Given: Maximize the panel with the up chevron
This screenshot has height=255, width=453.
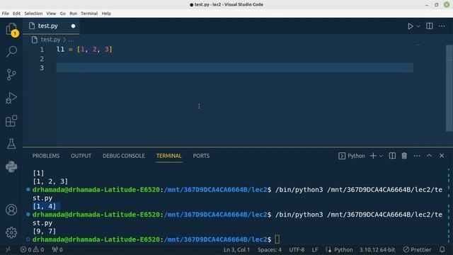Looking at the screenshot, I should pos(430,156).
